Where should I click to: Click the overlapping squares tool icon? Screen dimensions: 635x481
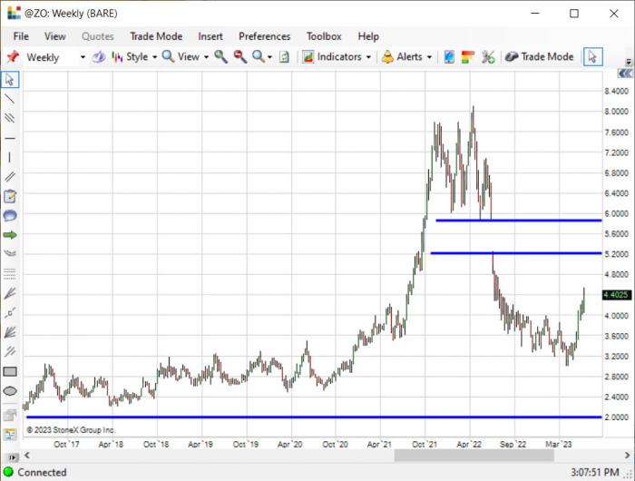coord(10,415)
